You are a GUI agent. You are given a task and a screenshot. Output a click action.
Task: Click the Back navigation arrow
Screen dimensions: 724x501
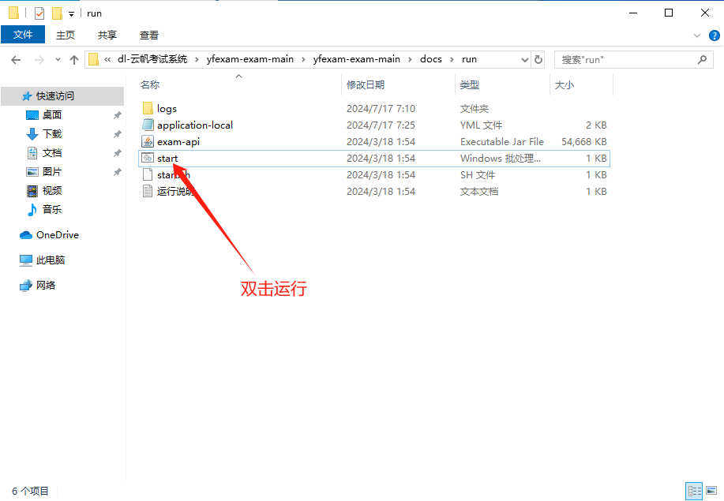16,60
